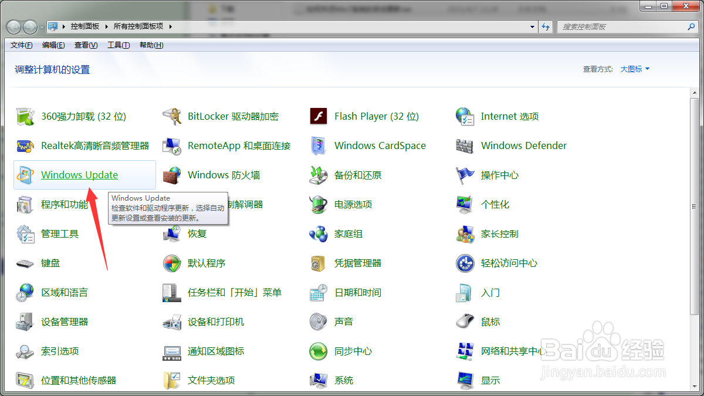Click the 区域和语言 globe icon
704x396 pixels.
25,292
